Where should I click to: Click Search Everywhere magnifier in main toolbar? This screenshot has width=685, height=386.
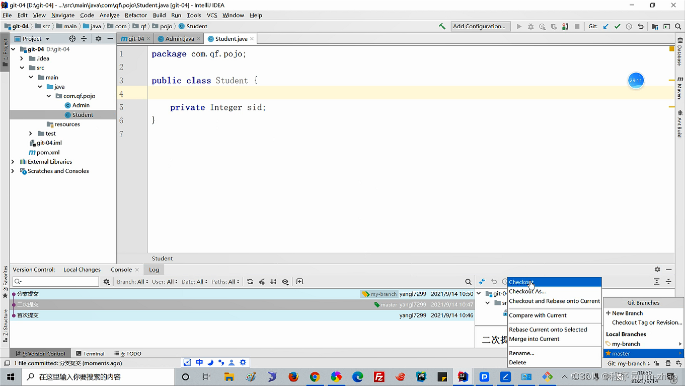click(x=678, y=26)
